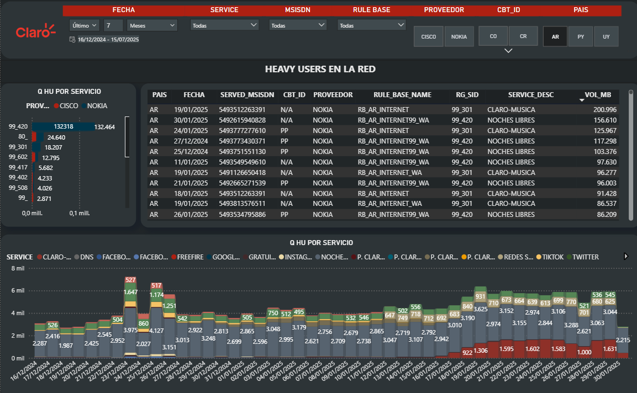
Task: Open the RULE BASE Todas dropdown
Action: 372,25
